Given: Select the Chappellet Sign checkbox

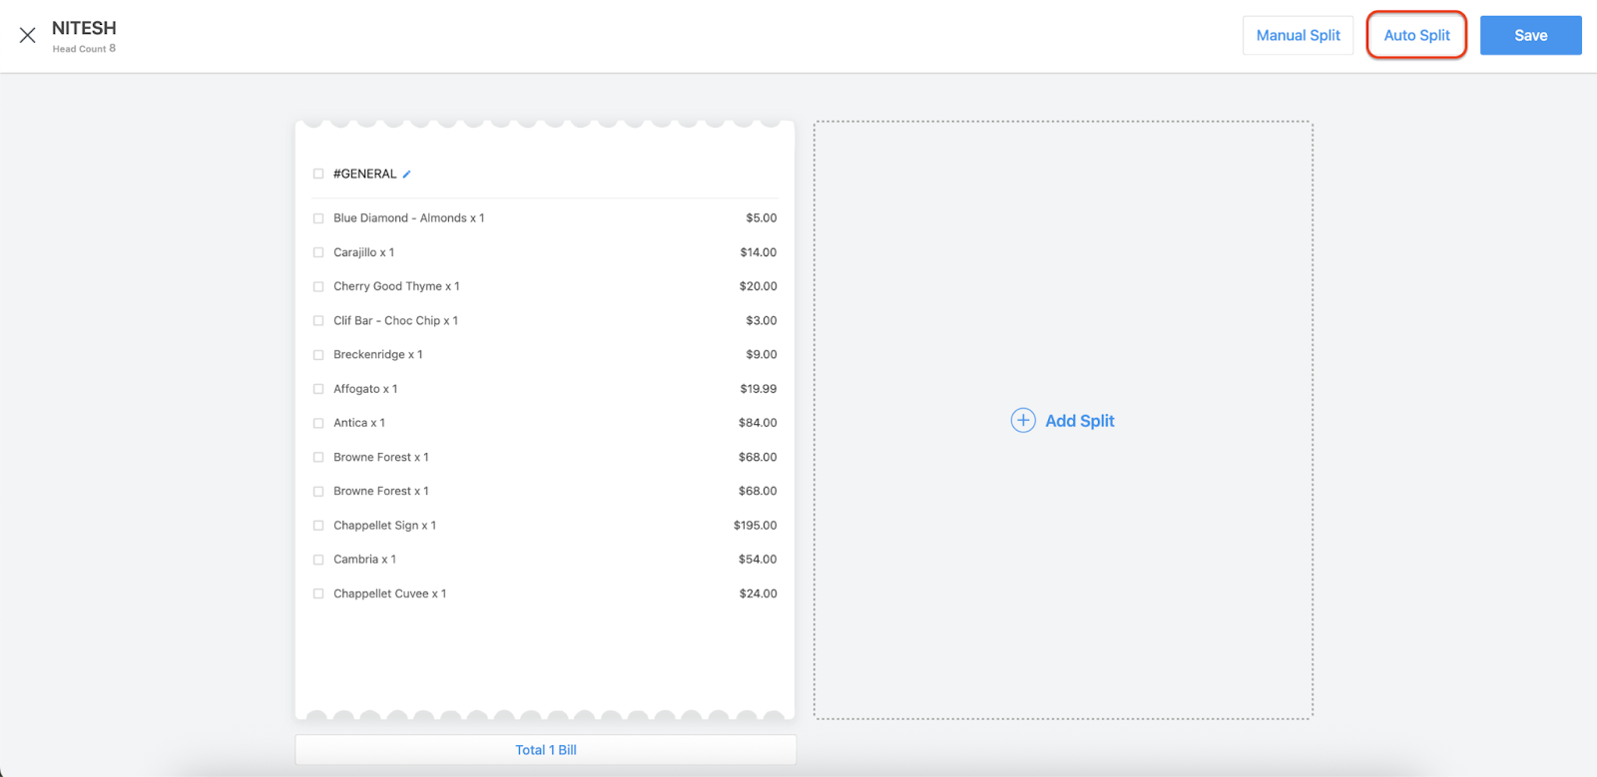Looking at the screenshot, I should point(318,526).
